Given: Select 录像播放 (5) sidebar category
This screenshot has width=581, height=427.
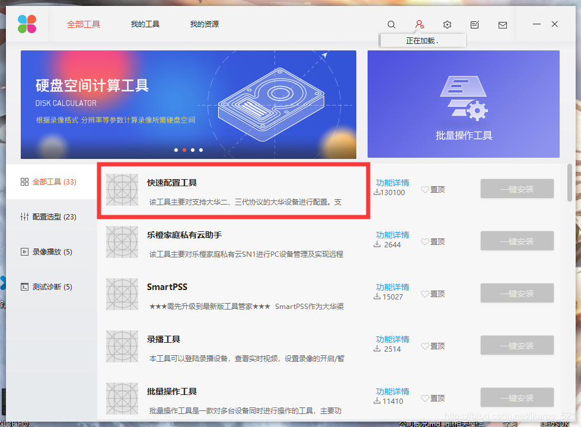Looking at the screenshot, I should [52, 252].
